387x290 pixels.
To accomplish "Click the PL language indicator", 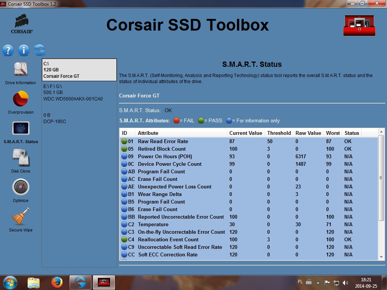I will coord(300,282).
